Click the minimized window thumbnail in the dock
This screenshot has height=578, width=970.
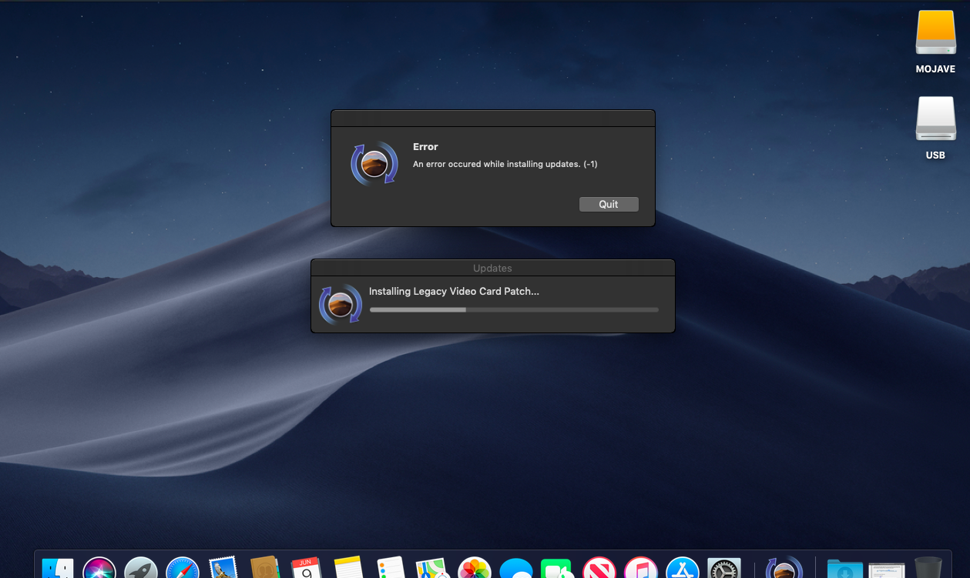pyautogui.click(x=887, y=570)
